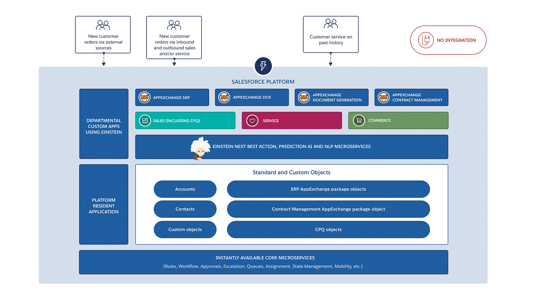Screen dimensions: 541x304
Task: Click people icon above inbound and outbound sales
Action: pos(174,25)
